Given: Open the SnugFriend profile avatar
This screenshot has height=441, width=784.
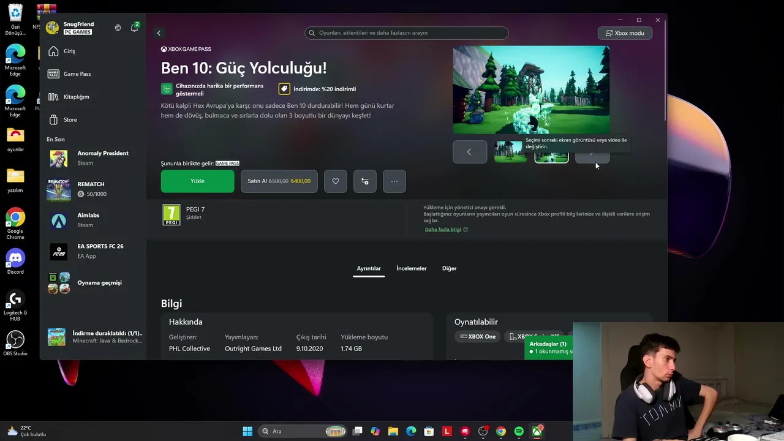Looking at the screenshot, I should click(52, 28).
